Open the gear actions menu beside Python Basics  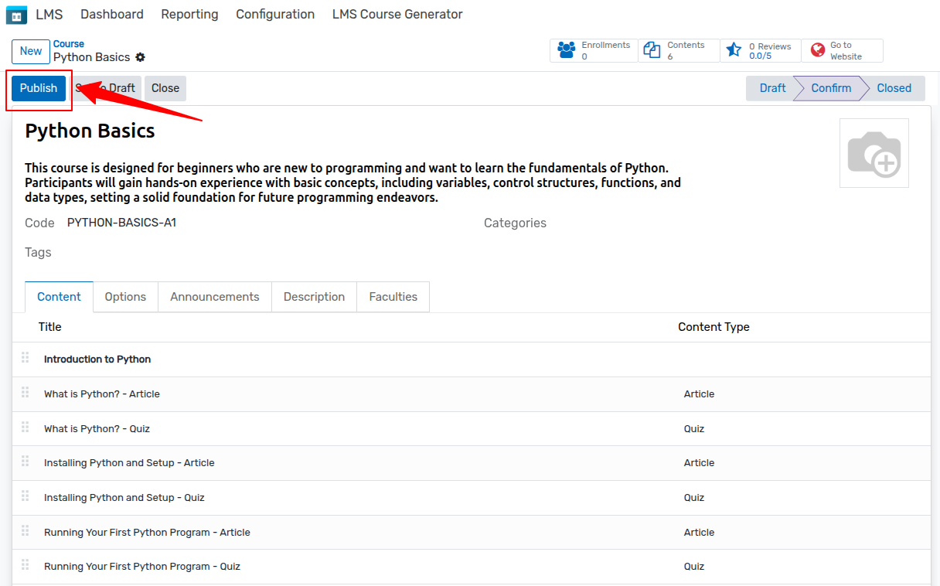tap(140, 57)
